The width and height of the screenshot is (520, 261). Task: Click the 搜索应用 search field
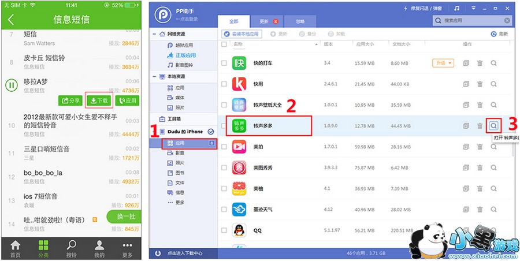click(x=472, y=21)
